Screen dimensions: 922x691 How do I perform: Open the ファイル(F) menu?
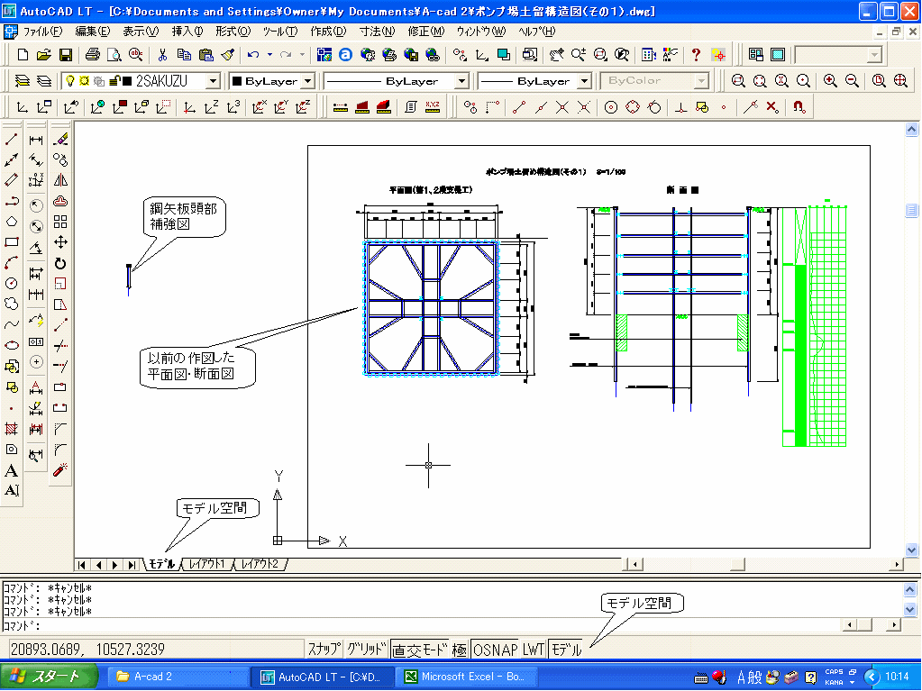42,32
